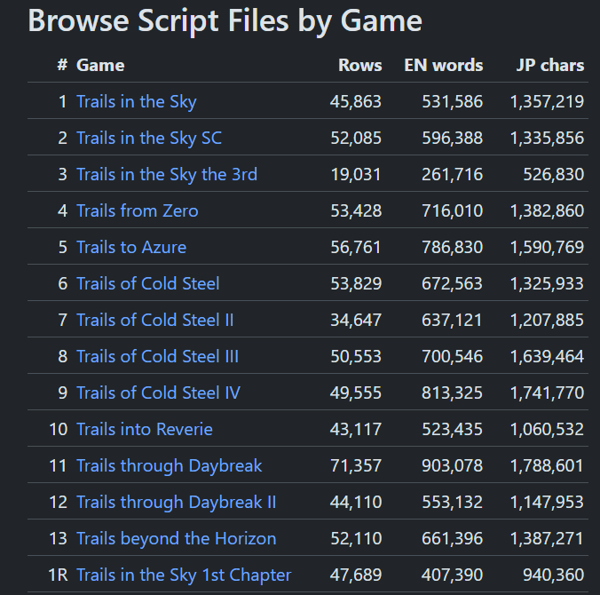Select the JP chars value 1,060,532
This screenshot has height=595, width=600.
pyautogui.click(x=548, y=429)
